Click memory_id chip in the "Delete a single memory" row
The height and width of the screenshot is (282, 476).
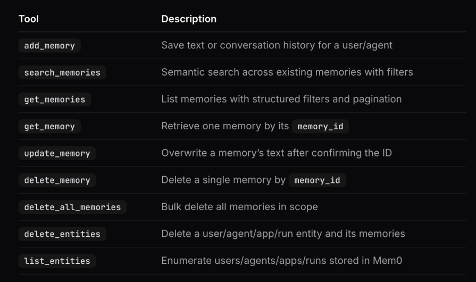point(317,180)
